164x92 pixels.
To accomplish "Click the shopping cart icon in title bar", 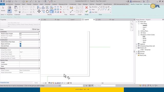I will (144, 1).
